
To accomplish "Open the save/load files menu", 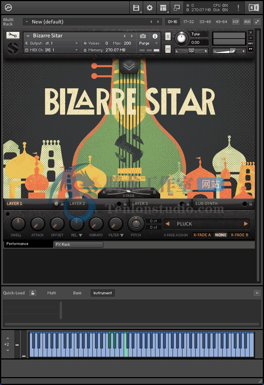I will pos(136,8).
